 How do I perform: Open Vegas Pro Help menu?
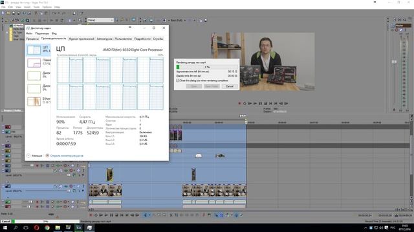coord(57,7)
